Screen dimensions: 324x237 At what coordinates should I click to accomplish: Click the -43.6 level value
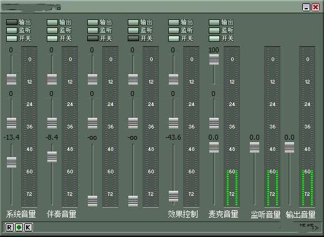[x=173, y=137]
